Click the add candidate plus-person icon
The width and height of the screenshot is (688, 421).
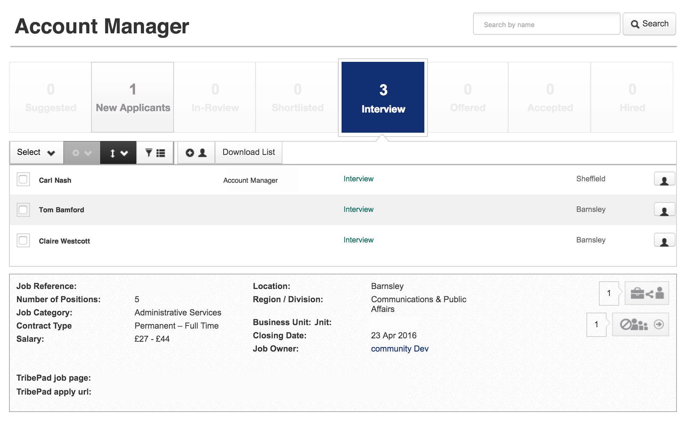pyautogui.click(x=196, y=153)
